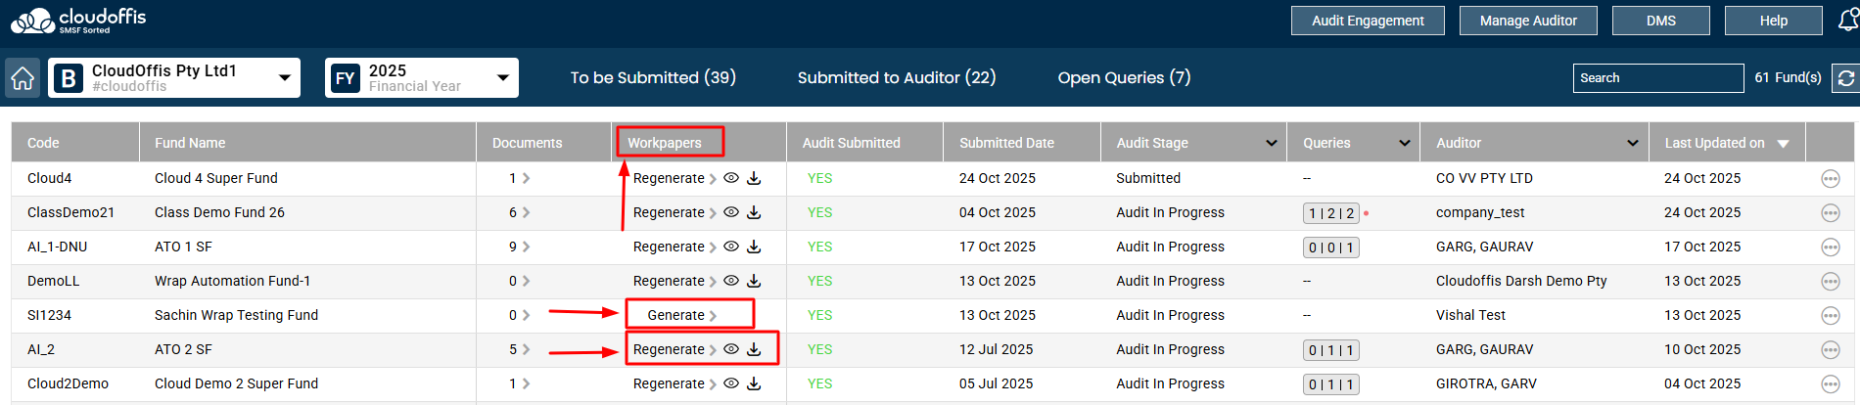This screenshot has width=1860, height=405.
Task: Open the Open Queries tab
Action: pos(1124,78)
